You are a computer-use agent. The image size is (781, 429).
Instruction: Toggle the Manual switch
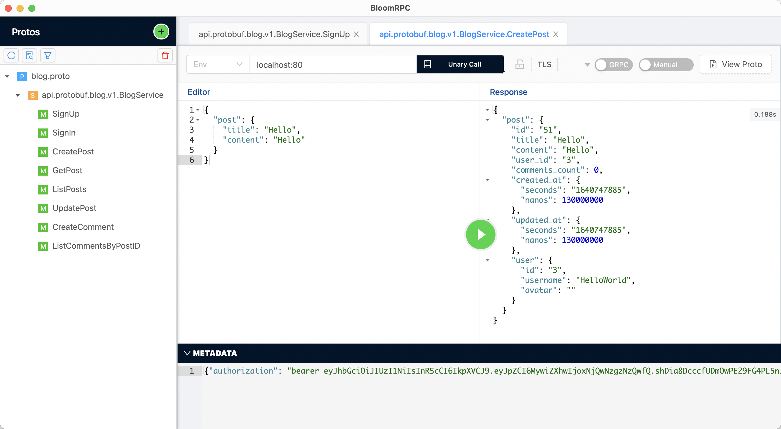[x=665, y=65]
